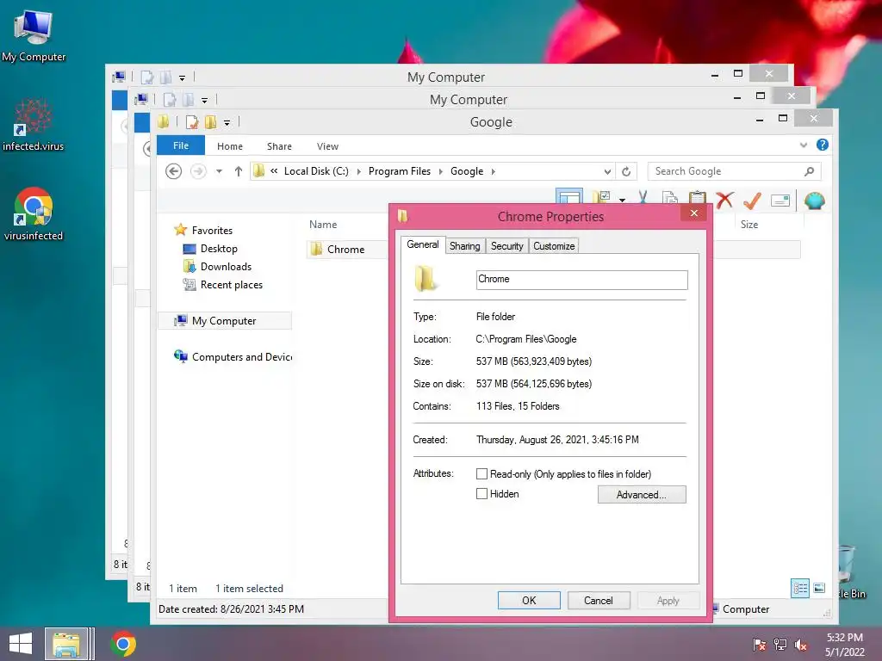
Task: Click the Name column header
Action: 323,225
